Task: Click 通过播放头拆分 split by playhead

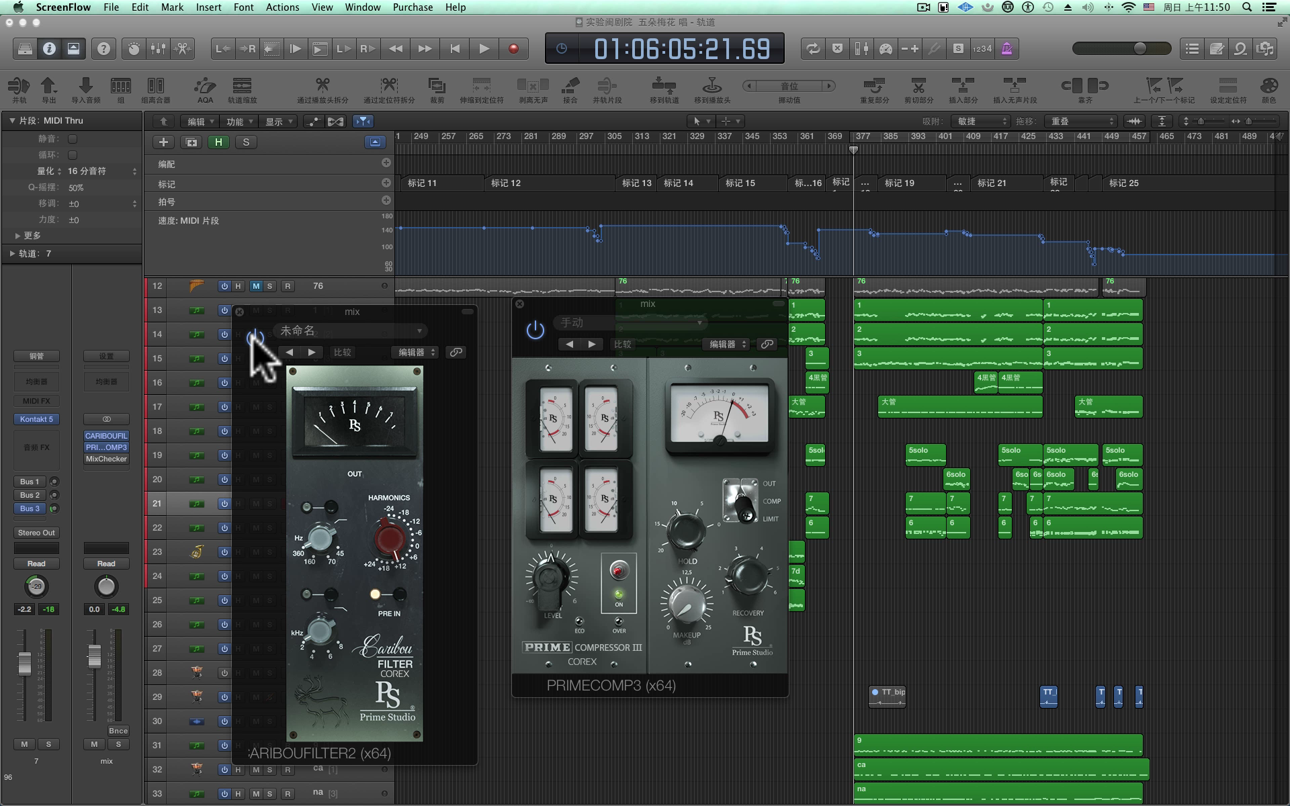Action: point(322,90)
